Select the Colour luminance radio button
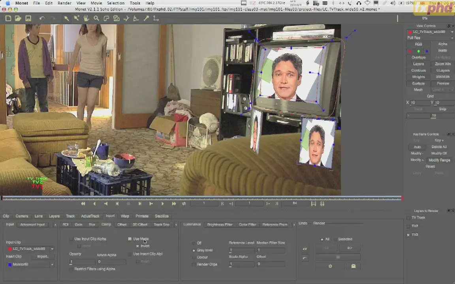Screen dimensions: 455x284 click(194, 257)
